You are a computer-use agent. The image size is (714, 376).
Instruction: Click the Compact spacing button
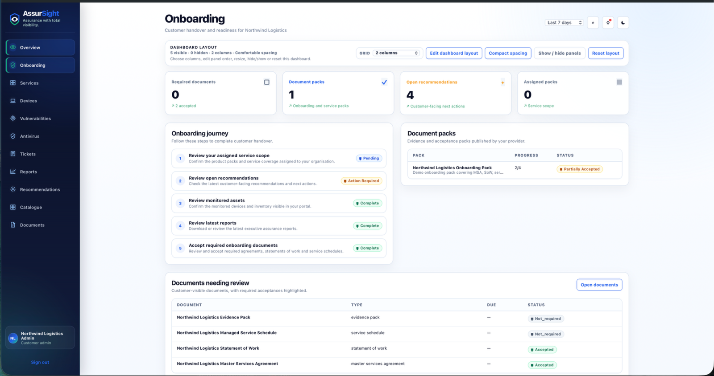(x=508, y=53)
